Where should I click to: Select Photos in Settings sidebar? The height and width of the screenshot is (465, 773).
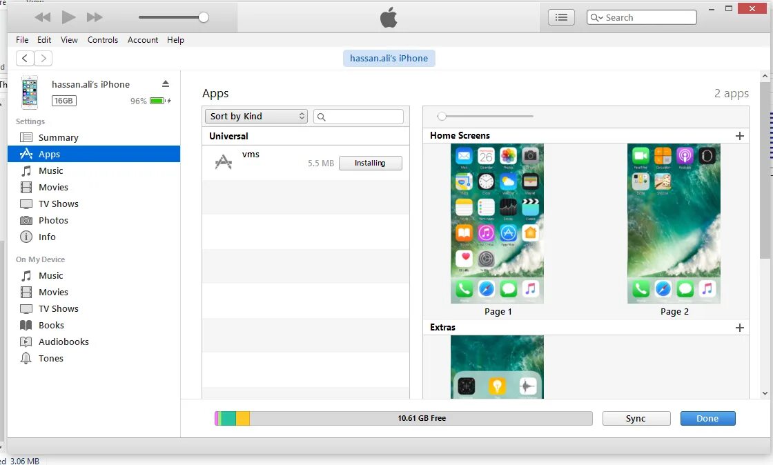coord(94,220)
